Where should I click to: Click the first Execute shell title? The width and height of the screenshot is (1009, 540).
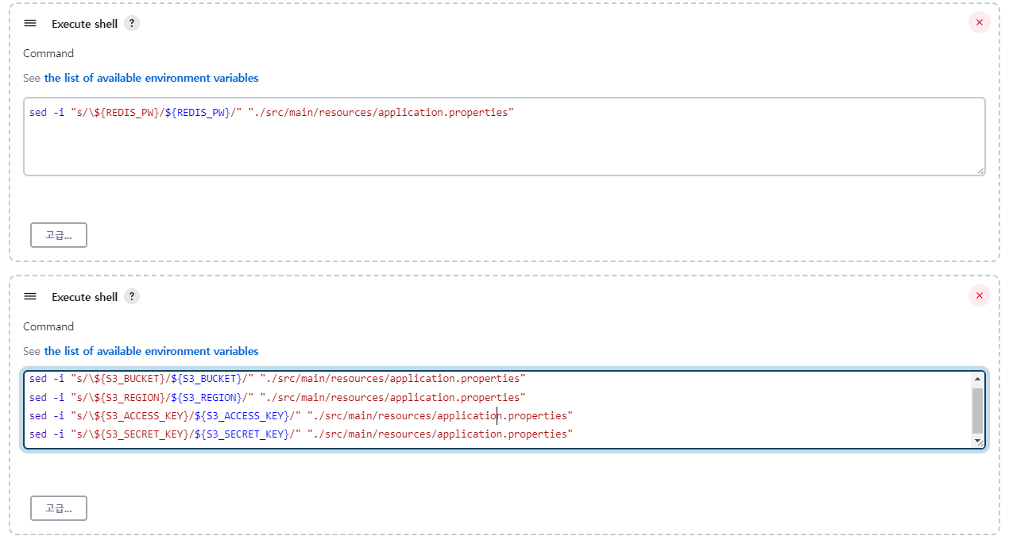[x=84, y=24]
